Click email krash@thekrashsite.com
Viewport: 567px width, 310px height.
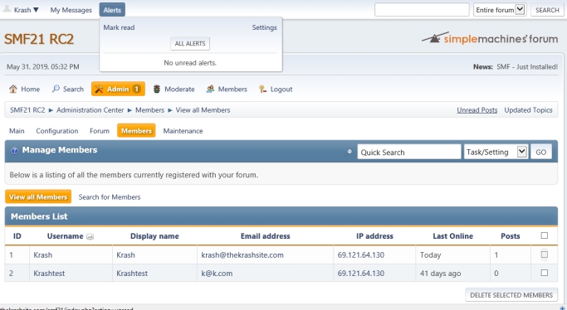[x=242, y=254]
